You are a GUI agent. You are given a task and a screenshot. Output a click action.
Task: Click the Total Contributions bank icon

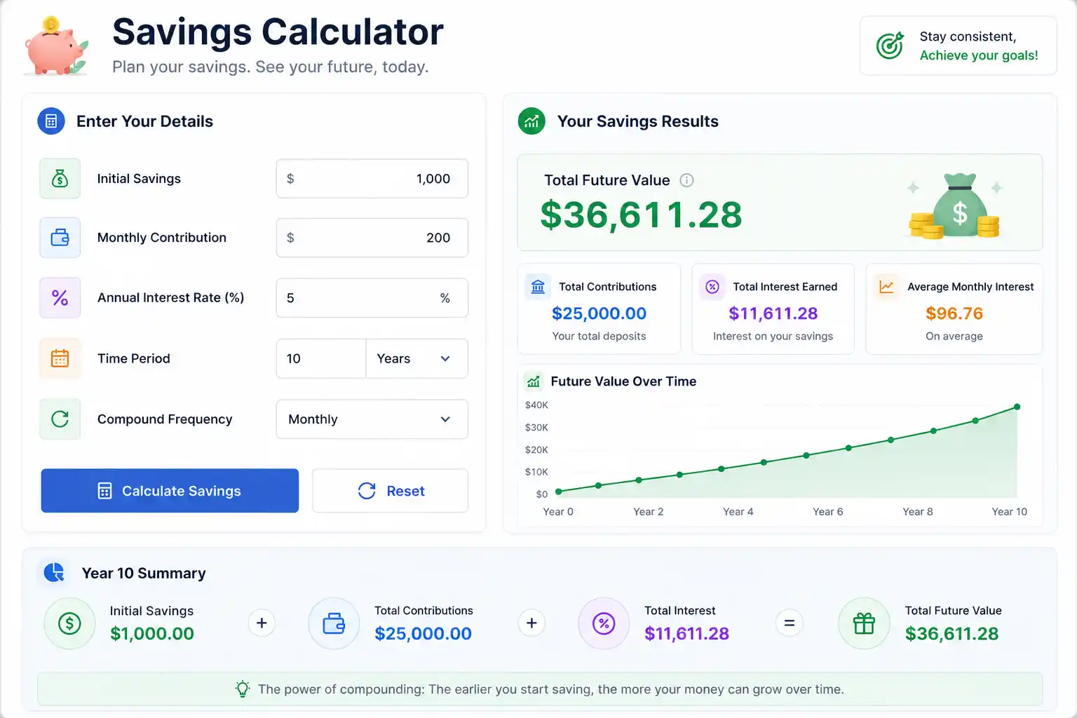[x=538, y=287]
